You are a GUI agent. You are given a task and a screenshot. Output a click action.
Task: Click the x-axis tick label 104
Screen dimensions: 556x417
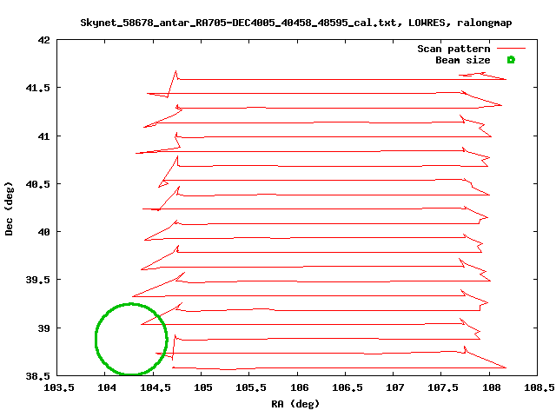[107, 387]
